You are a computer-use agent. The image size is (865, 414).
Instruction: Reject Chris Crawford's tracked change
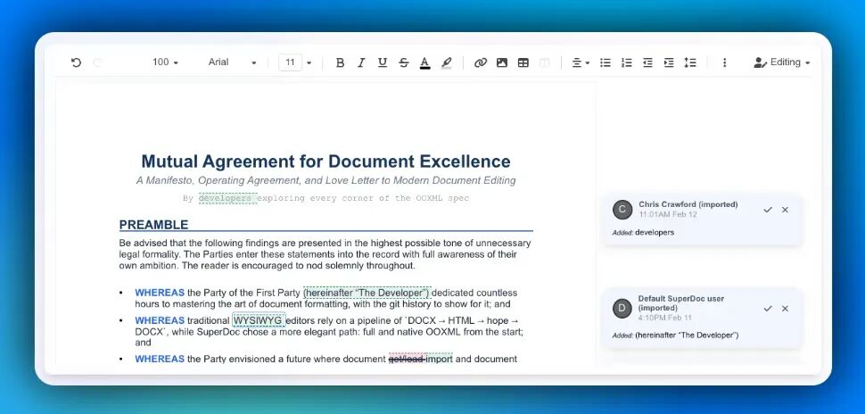click(x=785, y=210)
